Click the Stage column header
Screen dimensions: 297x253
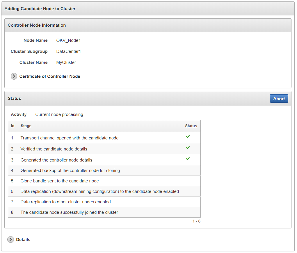point(26,126)
